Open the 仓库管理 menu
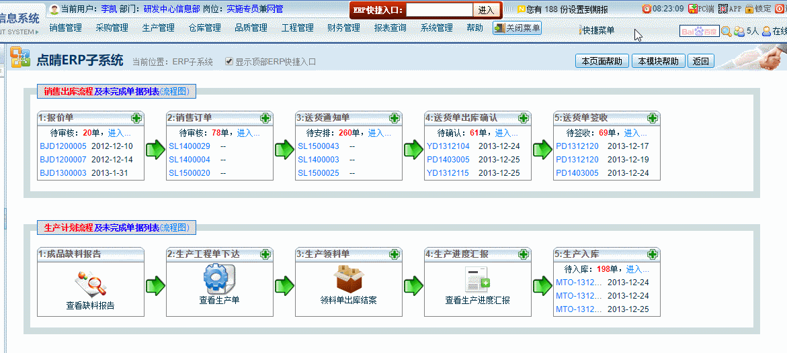 click(204, 28)
